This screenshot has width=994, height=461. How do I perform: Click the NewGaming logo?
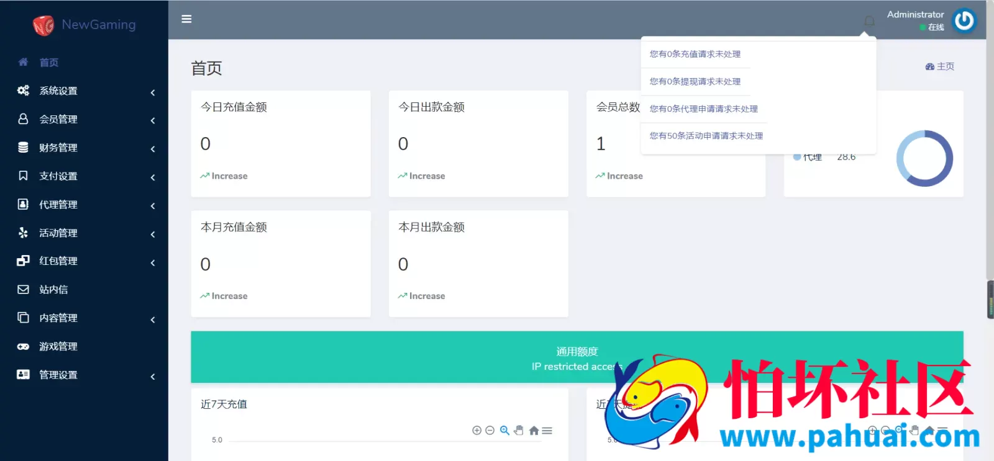[x=84, y=25]
